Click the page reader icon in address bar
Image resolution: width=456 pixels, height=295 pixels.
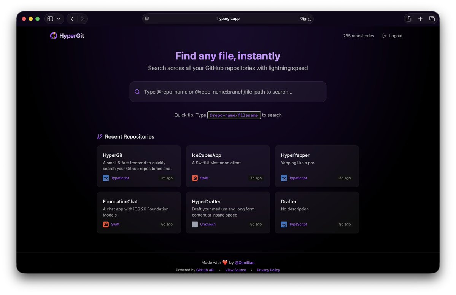point(147,19)
